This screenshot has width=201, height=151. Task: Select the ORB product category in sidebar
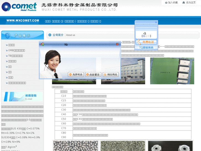pyautogui.click(x=17, y=50)
